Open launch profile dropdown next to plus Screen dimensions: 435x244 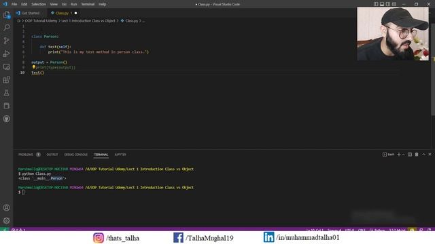pos(403,155)
